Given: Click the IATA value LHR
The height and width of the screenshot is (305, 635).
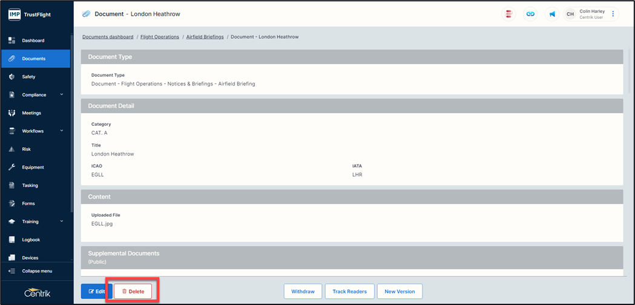Looking at the screenshot, I should tap(357, 174).
